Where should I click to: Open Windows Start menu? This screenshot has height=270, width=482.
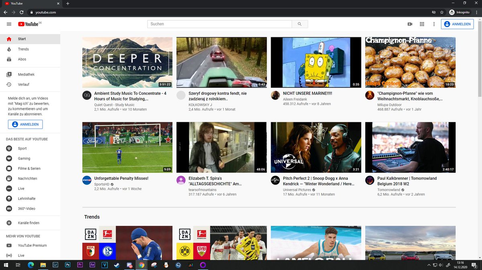click(6, 265)
